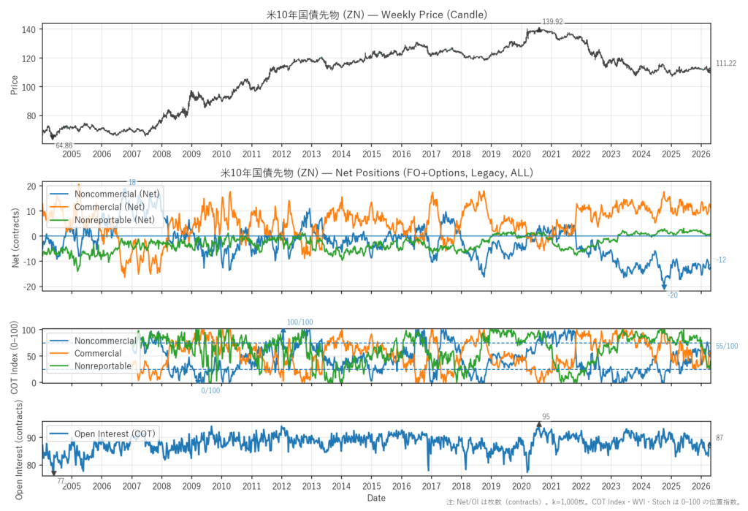Click the -20 net position low annotation
Image resolution: width=748 pixels, height=511 pixels.
tap(672, 295)
